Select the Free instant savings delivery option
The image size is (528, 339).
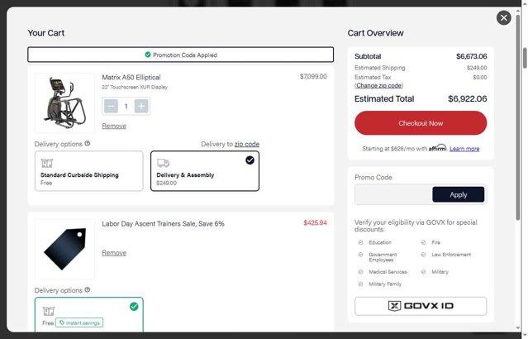pos(89,315)
